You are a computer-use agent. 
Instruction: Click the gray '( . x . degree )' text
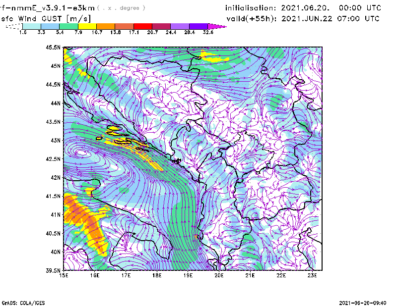pos(121,8)
